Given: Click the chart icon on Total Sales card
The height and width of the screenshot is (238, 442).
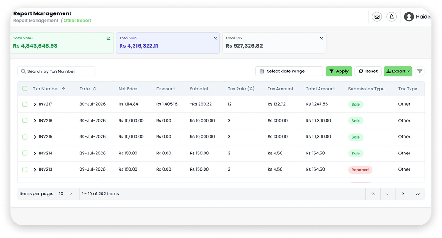Looking at the screenshot, I should pyautogui.click(x=109, y=38).
